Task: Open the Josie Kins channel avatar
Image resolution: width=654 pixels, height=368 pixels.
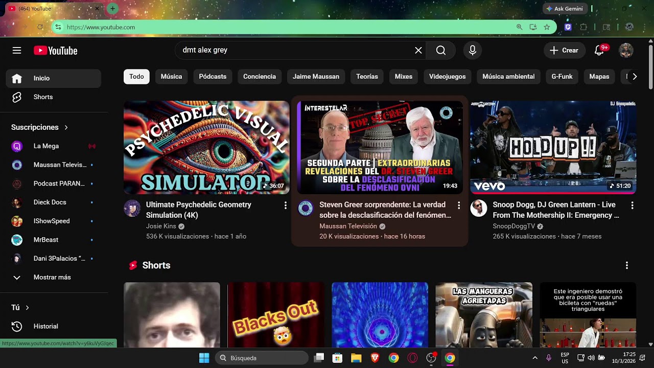Action: pyautogui.click(x=132, y=209)
